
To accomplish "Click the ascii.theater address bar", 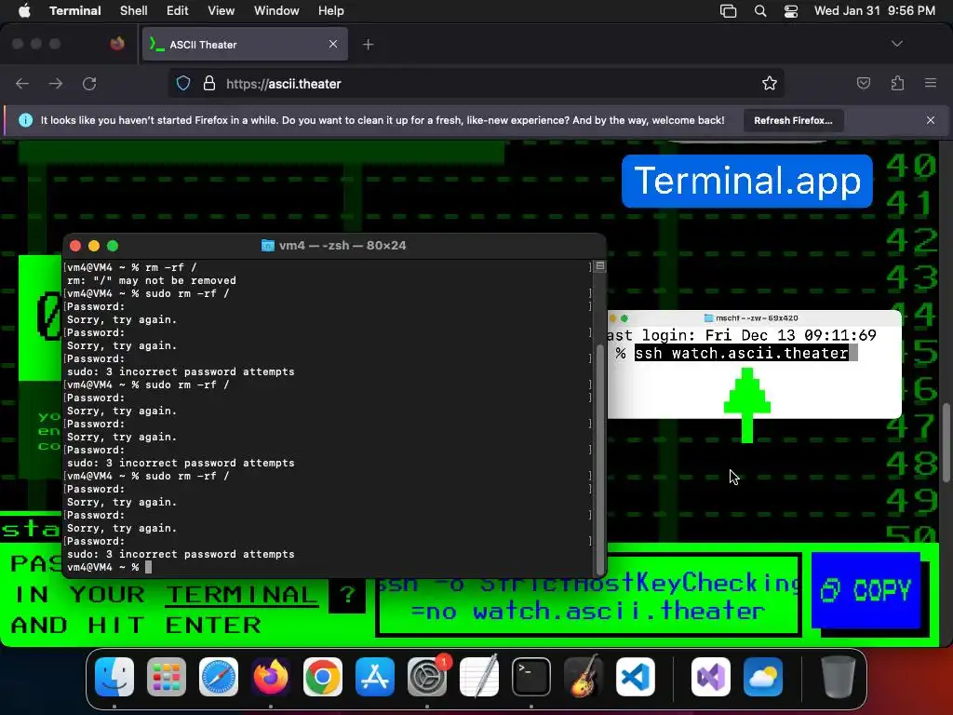I will (476, 84).
